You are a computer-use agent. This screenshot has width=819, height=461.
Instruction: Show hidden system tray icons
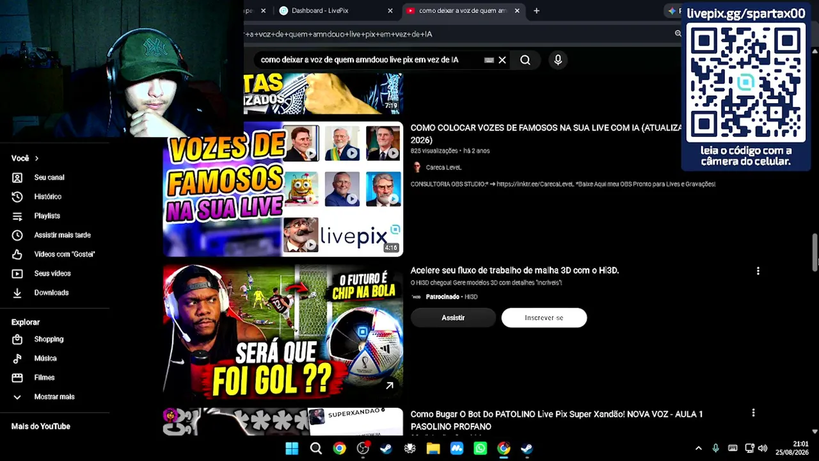[x=698, y=448]
